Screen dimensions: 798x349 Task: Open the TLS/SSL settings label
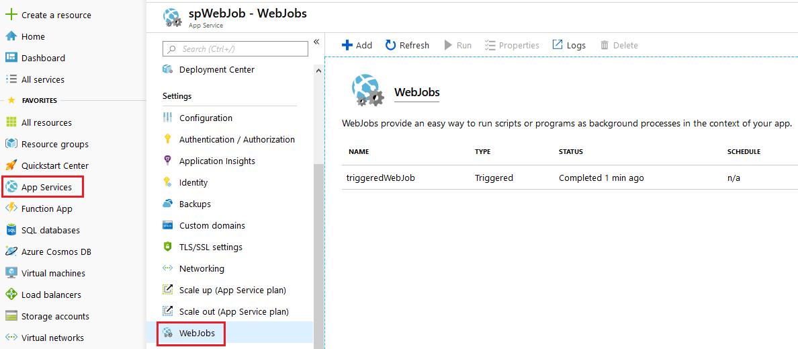coord(211,247)
